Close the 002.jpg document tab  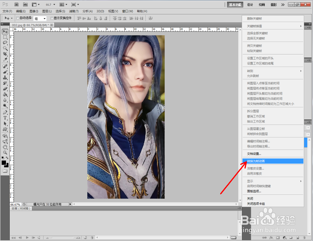point(52,25)
